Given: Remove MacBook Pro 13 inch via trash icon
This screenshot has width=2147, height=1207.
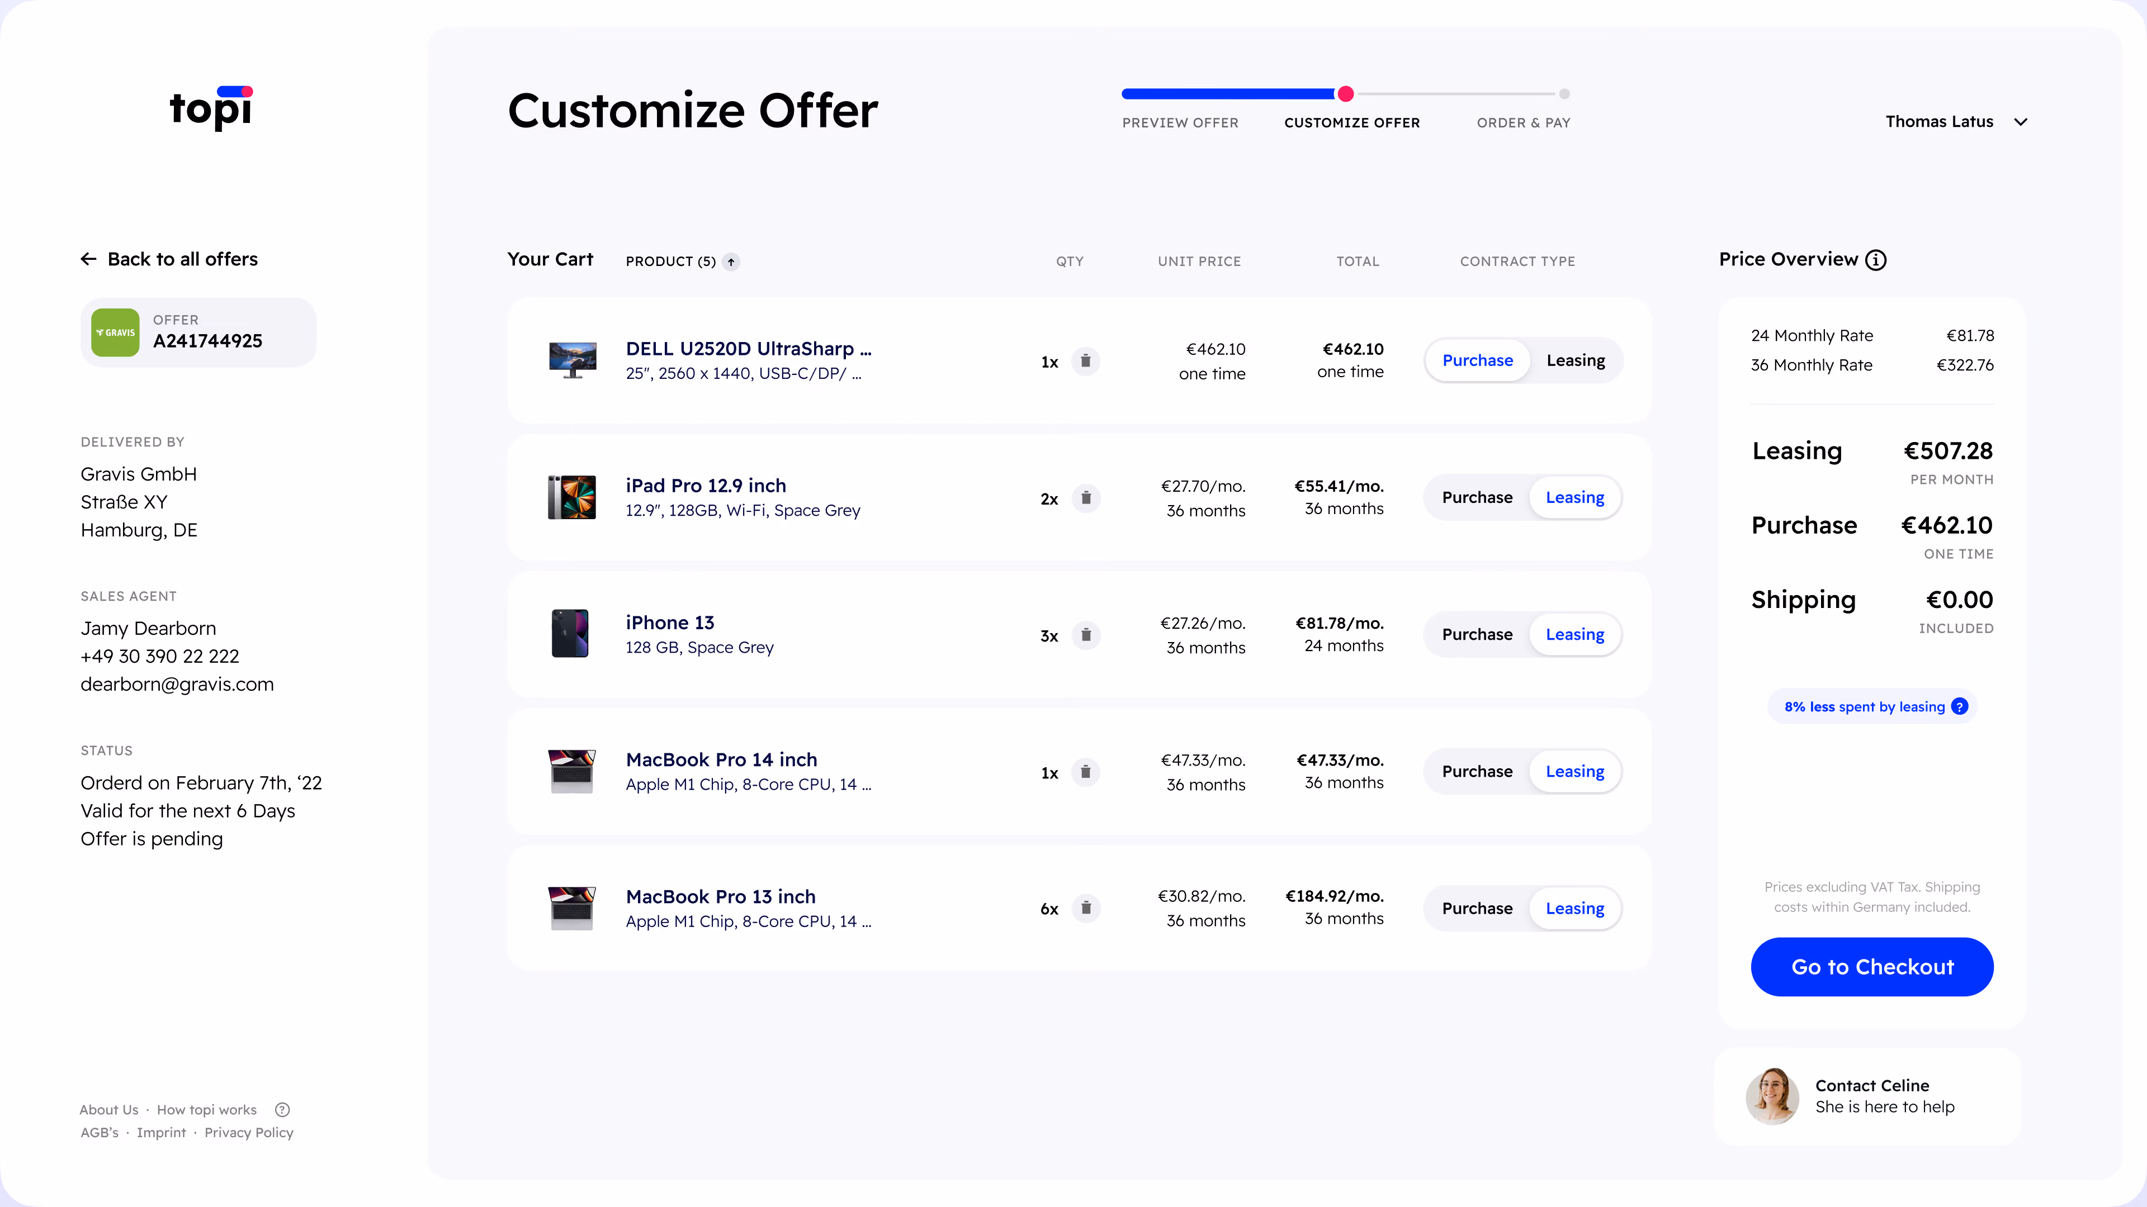Looking at the screenshot, I should pos(1085,908).
